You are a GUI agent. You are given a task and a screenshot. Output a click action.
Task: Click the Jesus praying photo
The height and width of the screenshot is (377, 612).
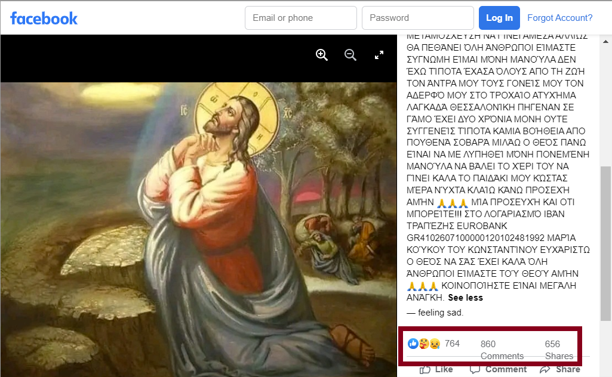point(198,229)
